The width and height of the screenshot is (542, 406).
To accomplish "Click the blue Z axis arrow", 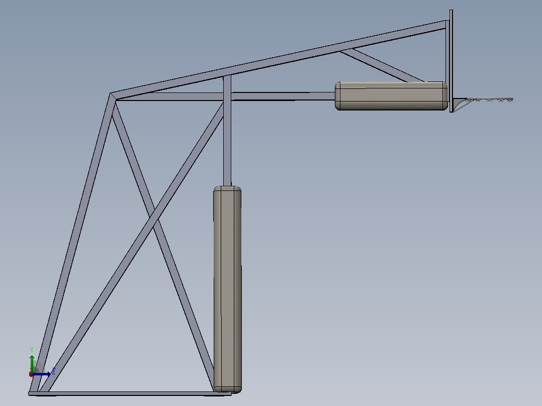I will [x=41, y=374].
